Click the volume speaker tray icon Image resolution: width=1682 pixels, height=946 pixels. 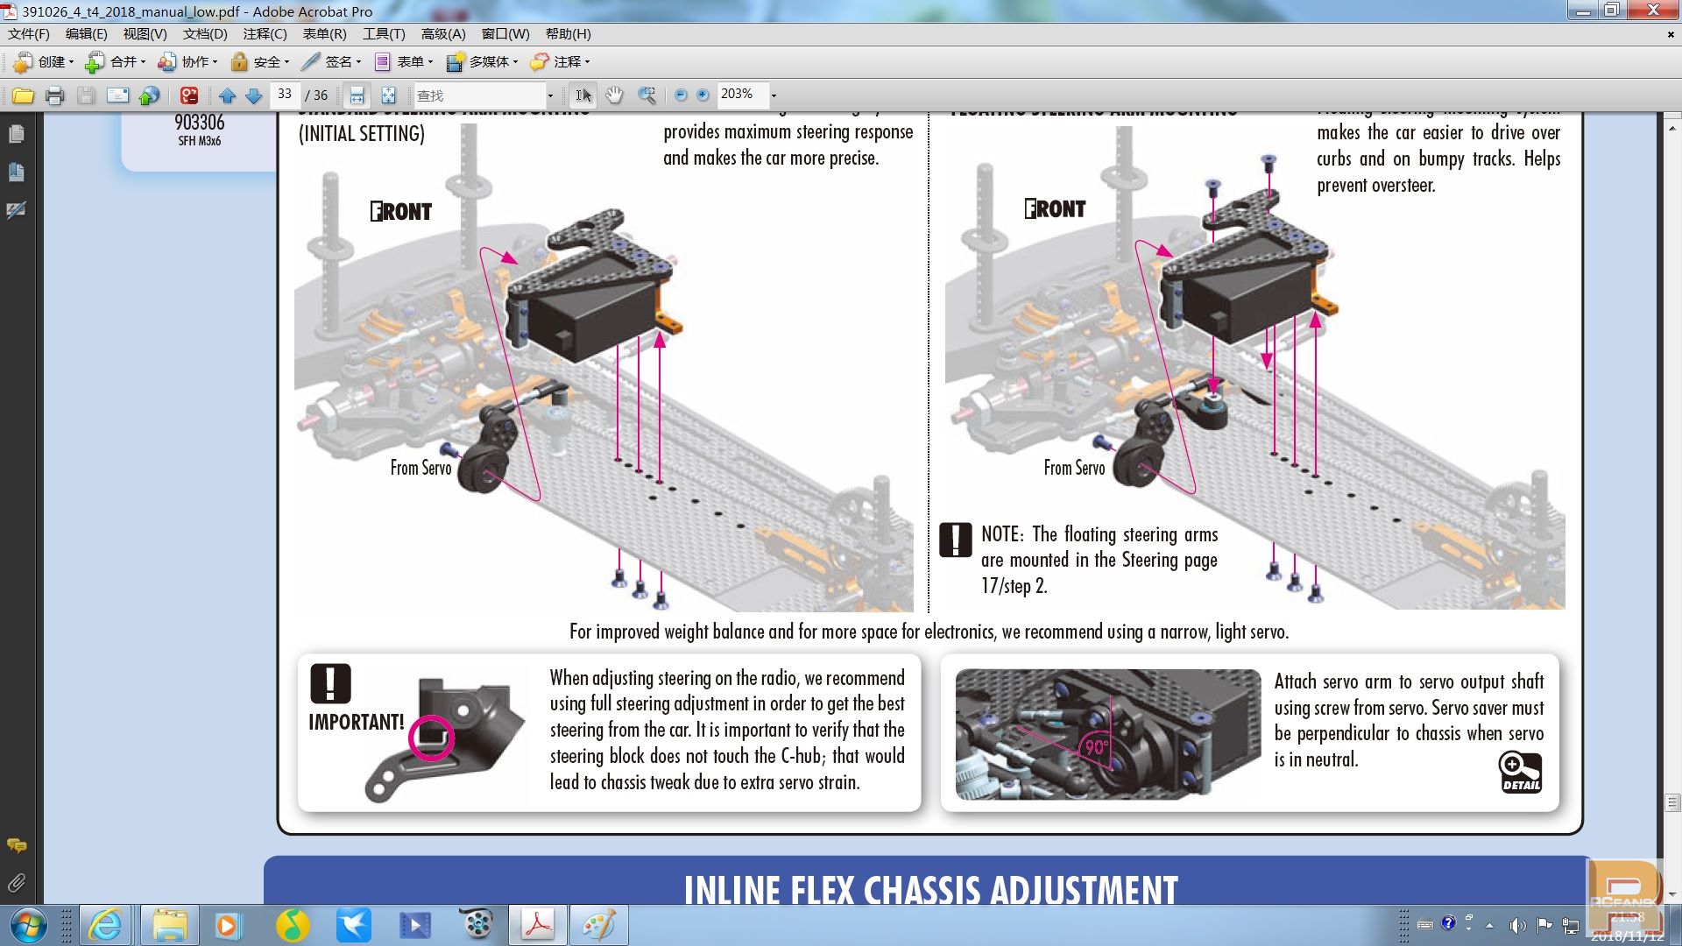click(1517, 925)
